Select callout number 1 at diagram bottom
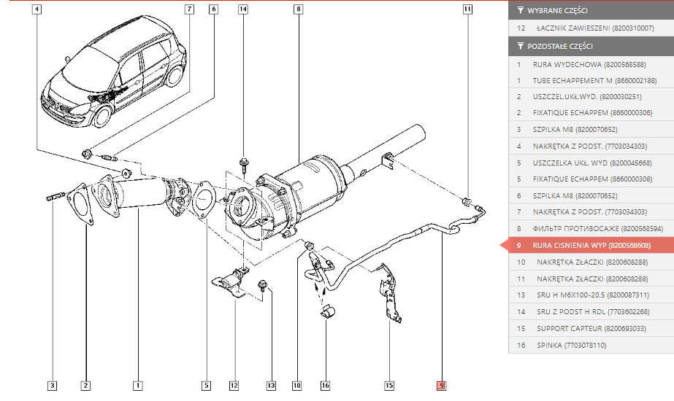Screen dimensions: 674x401 [x=137, y=386]
